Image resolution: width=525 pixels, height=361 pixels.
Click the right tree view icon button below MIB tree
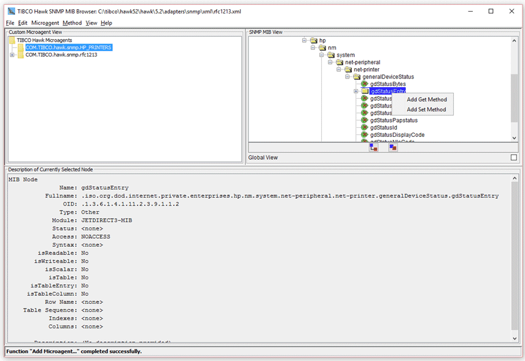click(393, 147)
